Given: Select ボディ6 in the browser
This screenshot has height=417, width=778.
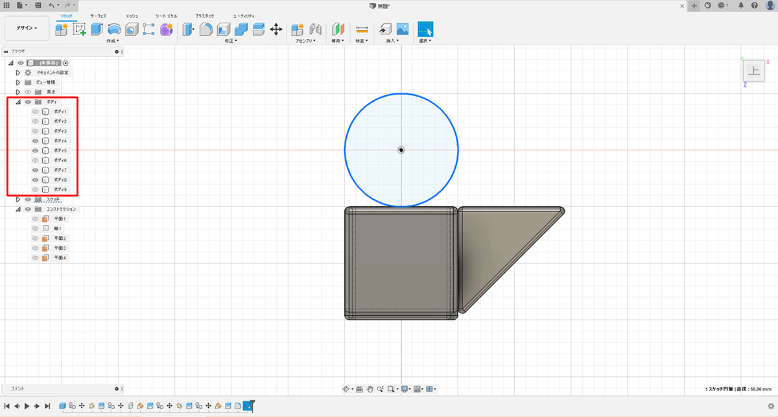Looking at the screenshot, I should coord(60,160).
